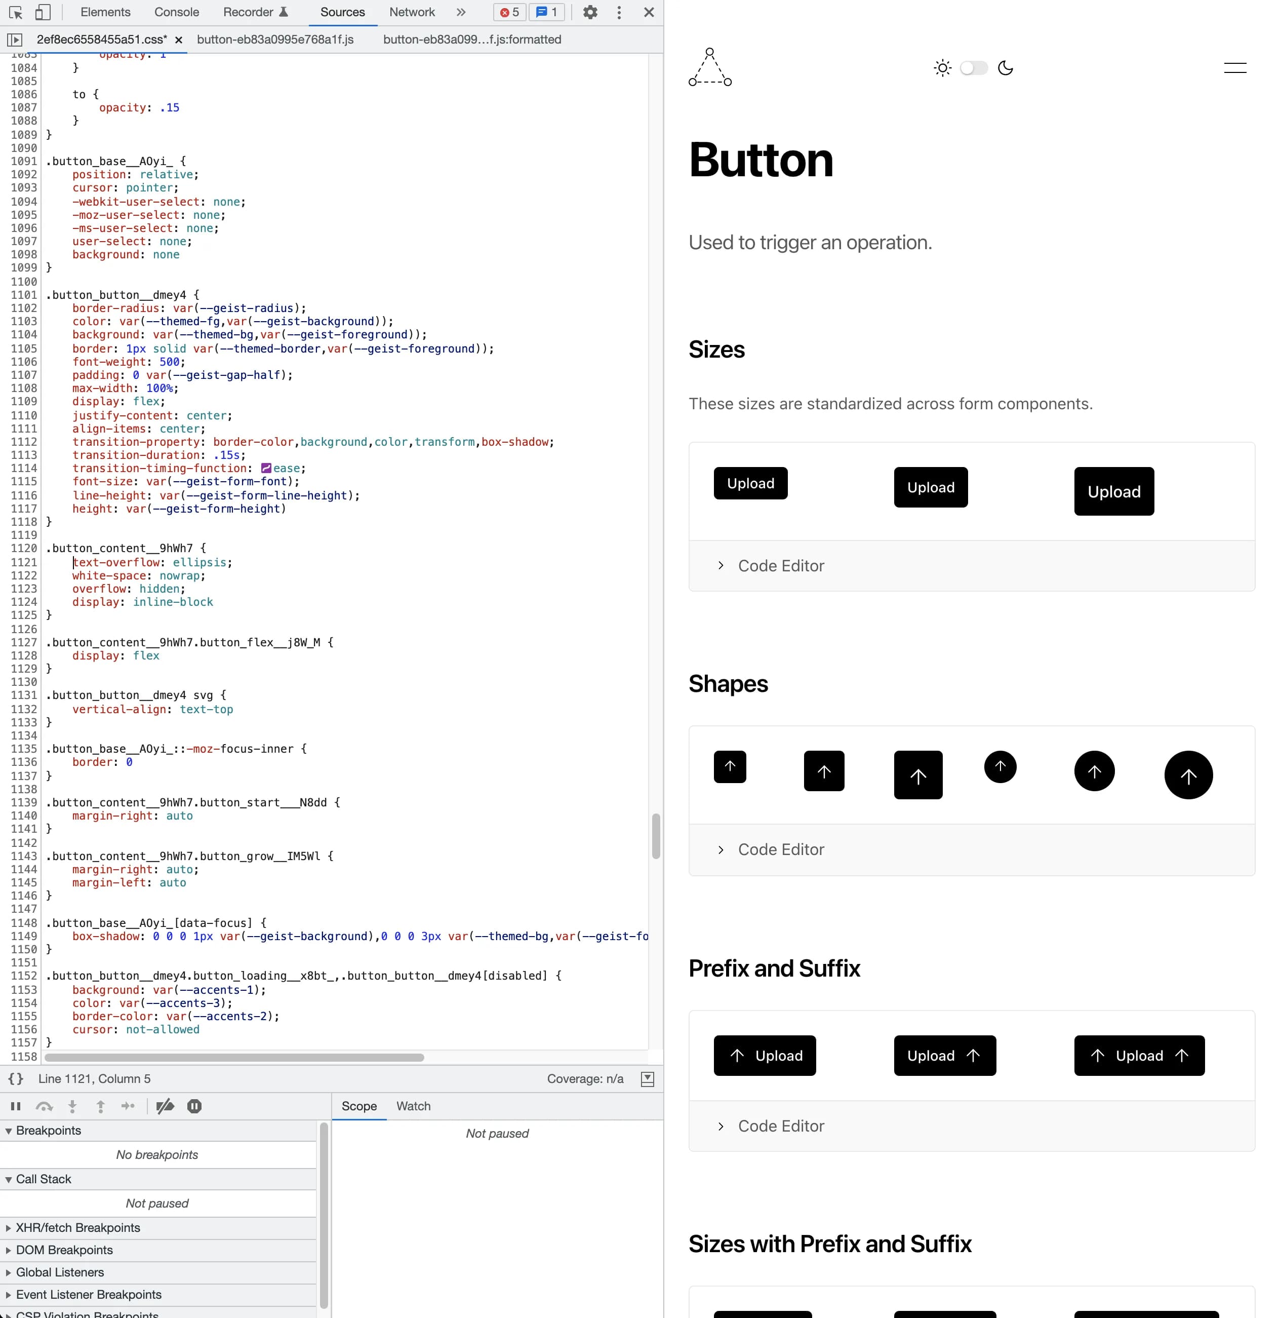Toggle the device toolbar icon
1280x1318 pixels.
(x=43, y=12)
